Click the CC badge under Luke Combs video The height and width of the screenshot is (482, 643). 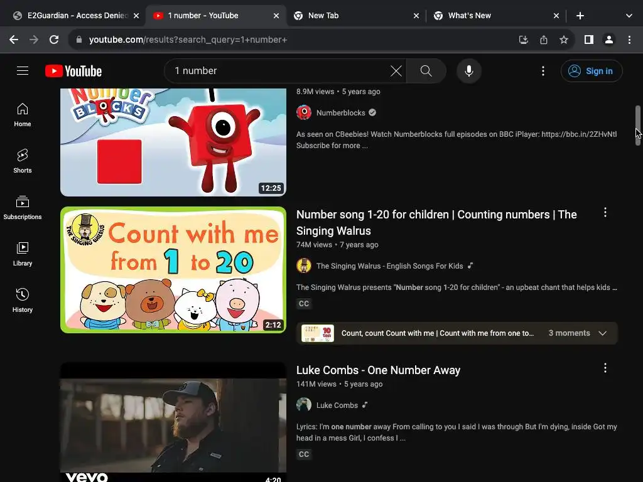304,454
